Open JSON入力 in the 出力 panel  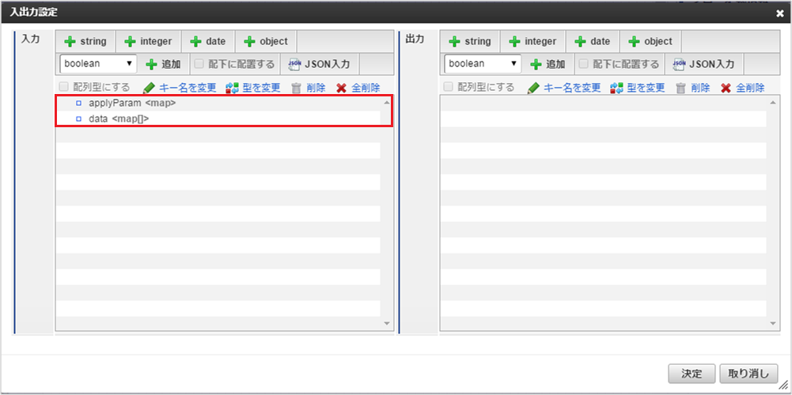703,64
